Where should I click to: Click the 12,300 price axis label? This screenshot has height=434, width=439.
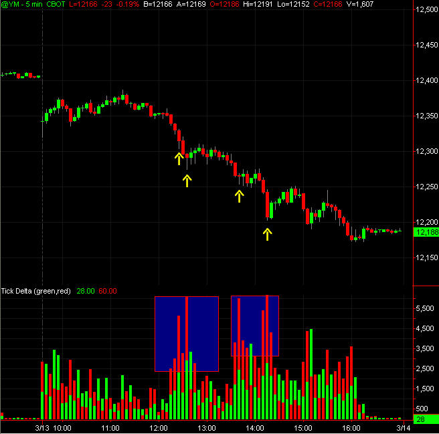[427, 151]
